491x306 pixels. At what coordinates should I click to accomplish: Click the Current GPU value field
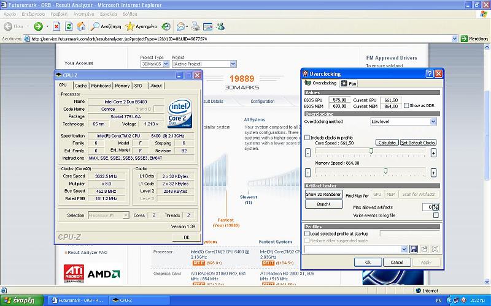[391, 100]
